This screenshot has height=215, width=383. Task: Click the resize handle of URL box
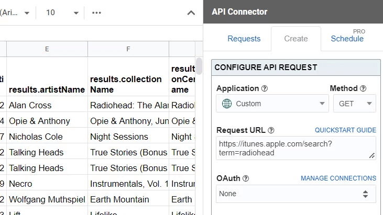372,155
